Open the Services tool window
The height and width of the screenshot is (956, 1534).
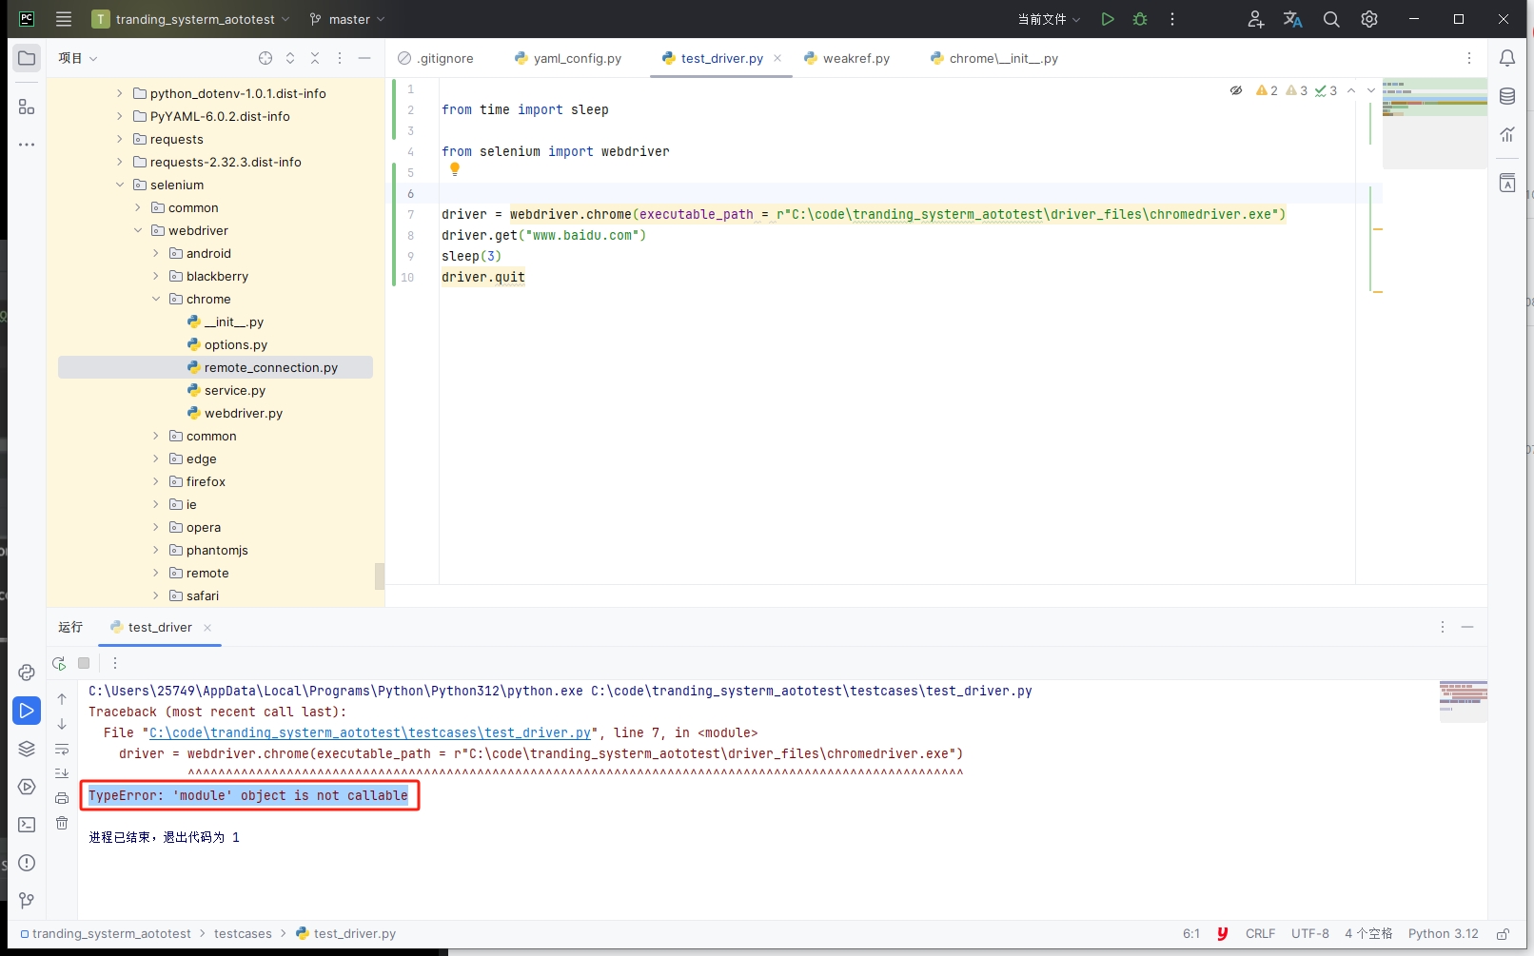pyautogui.click(x=27, y=787)
